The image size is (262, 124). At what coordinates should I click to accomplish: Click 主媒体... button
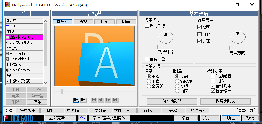pos(149,111)
